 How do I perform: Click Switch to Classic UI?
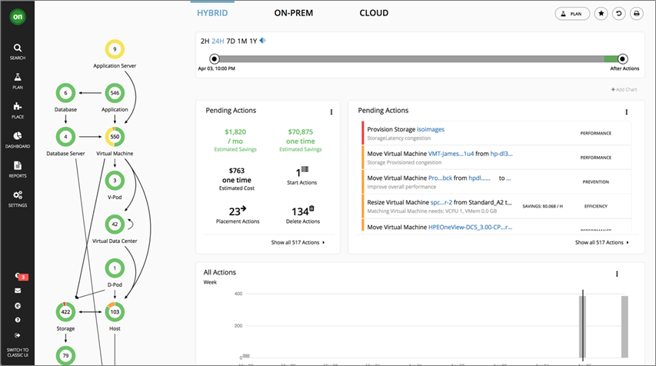(18, 352)
